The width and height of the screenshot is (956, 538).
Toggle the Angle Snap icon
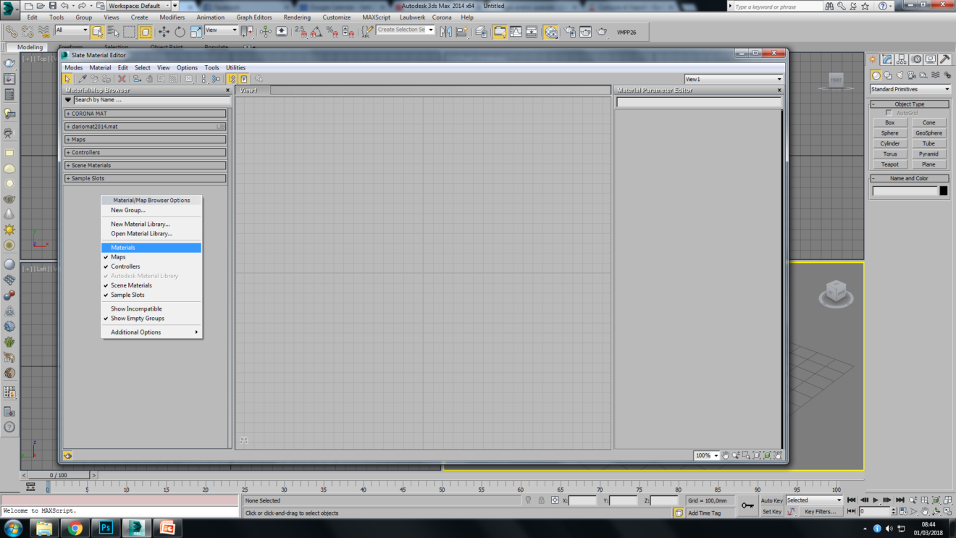click(x=316, y=32)
